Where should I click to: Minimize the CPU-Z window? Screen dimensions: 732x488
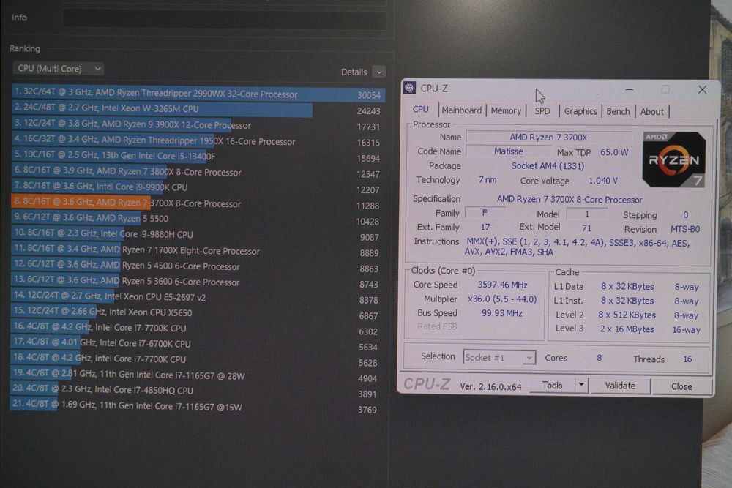630,89
